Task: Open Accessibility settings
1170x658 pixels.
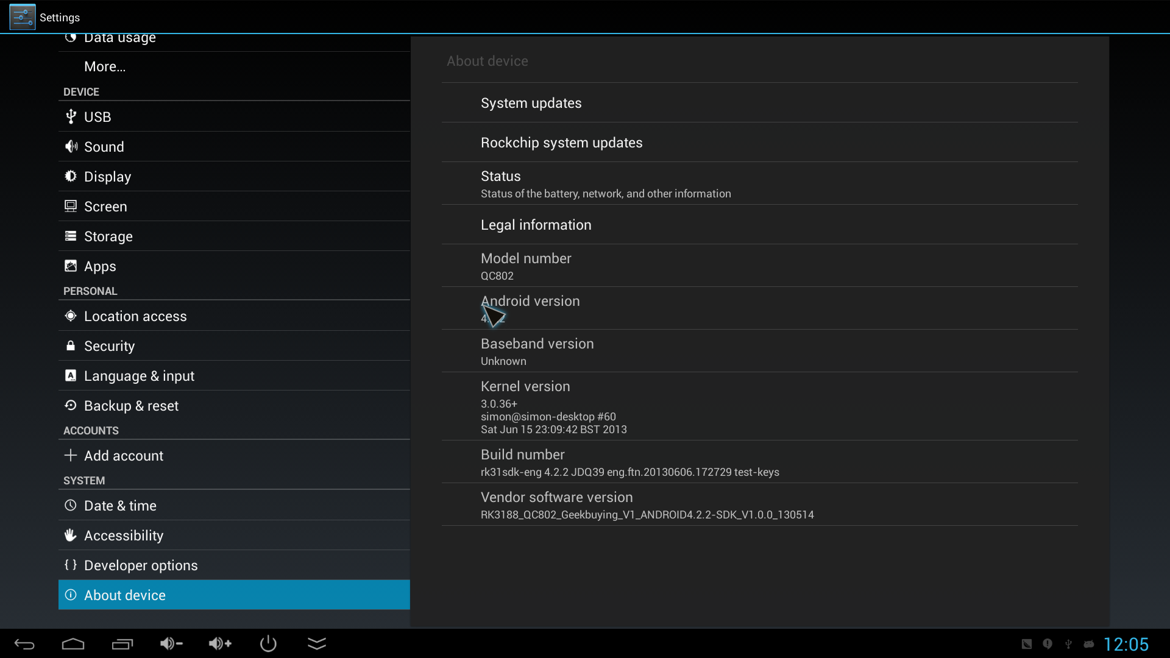Action: coord(123,535)
